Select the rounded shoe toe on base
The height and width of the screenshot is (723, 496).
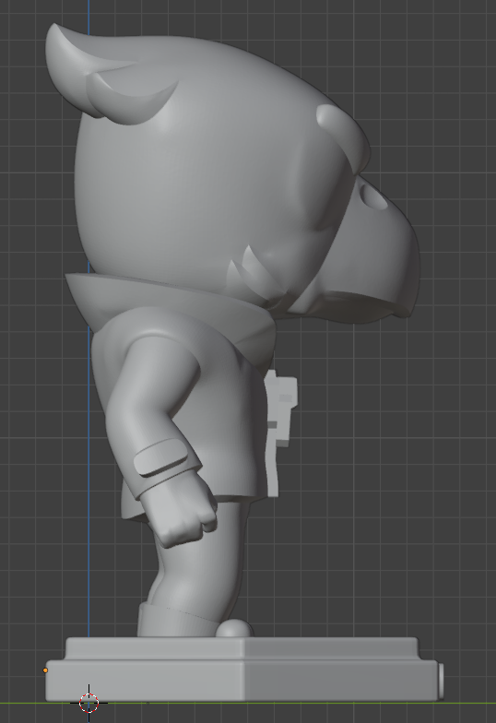pos(234,629)
